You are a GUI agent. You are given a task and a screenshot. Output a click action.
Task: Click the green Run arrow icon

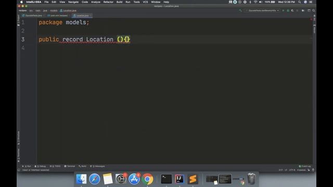[x=283, y=10]
